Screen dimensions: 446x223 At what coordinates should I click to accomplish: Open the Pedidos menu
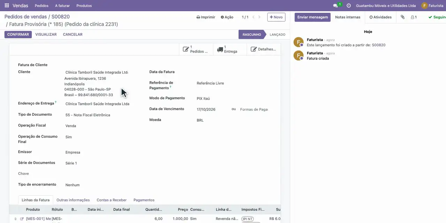pos(42,6)
